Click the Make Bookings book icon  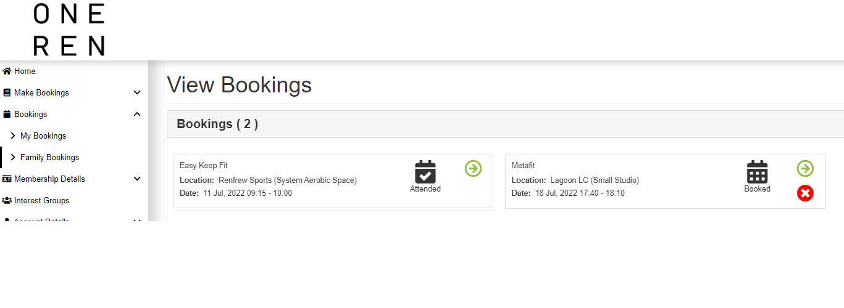click(7, 93)
